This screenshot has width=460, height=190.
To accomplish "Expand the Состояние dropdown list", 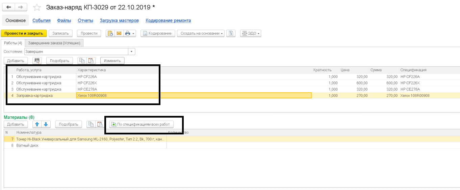I will (x=131, y=52).
